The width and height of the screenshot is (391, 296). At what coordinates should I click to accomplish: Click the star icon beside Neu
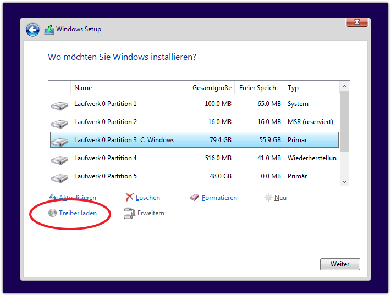(268, 198)
